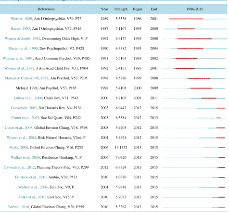Viewport: 229px width, 213px height.
Task: Select begin year 2005 in Luthar row
Action: tap(138, 98)
